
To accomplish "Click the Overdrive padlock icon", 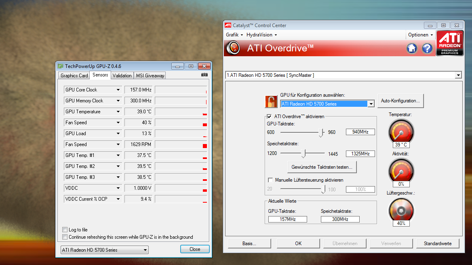I will coord(271,101).
